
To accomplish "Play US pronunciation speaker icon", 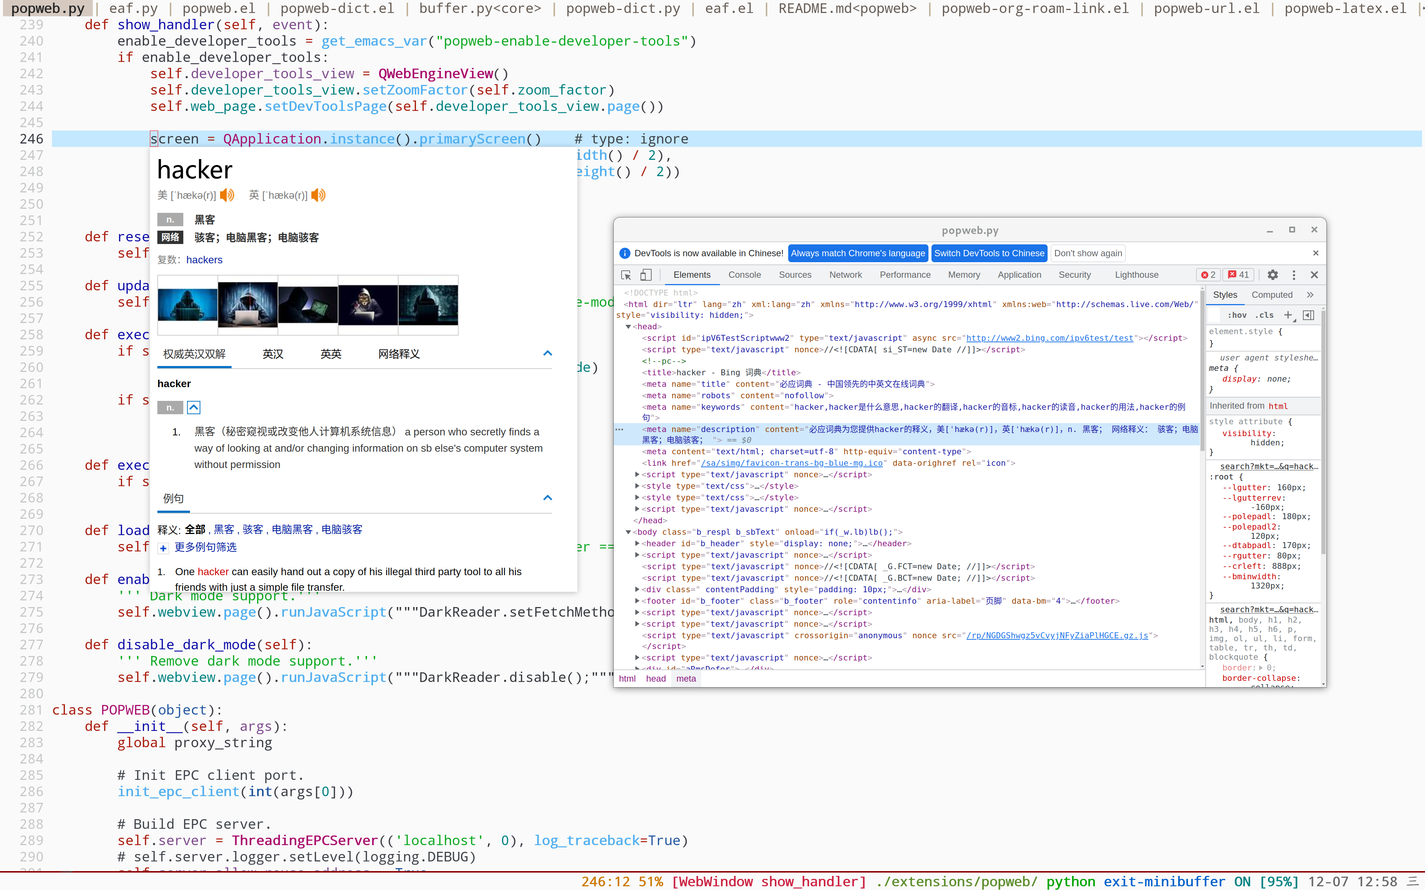I will (x=227, y=195).
